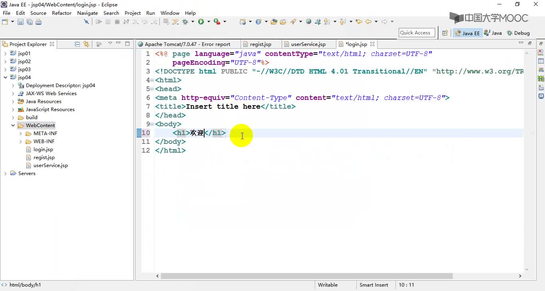545x291 pixels.
Task: Click Next Annotation toolbar icon
Action: [x=326, y=22]
